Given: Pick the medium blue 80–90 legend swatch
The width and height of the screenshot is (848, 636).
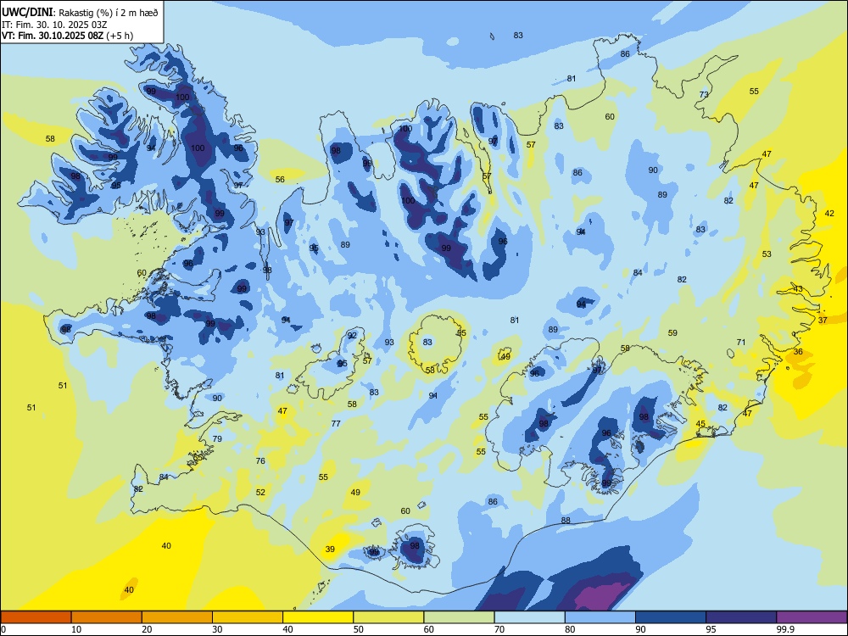Looking at the screenshot, I should pyautogui.click(x=600, y=617).
